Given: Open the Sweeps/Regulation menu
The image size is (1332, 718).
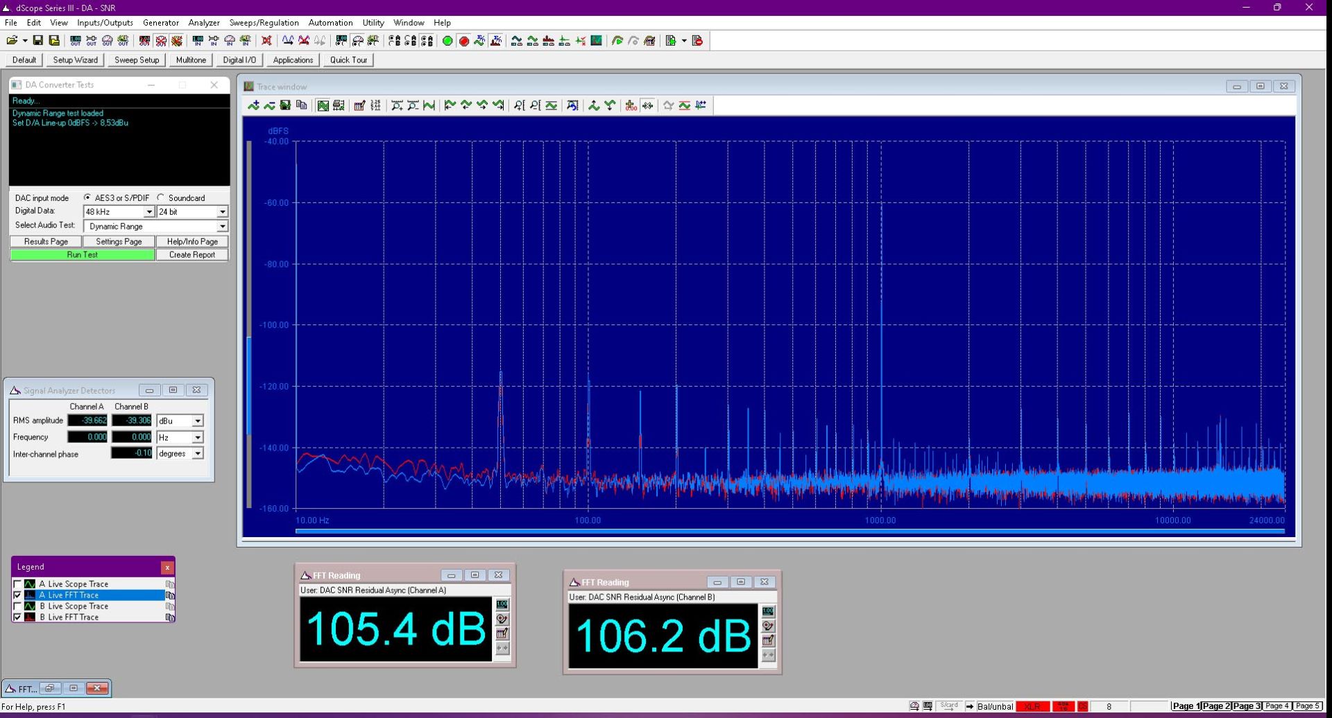Looking at the screenshot, I should tap(264, 23).
